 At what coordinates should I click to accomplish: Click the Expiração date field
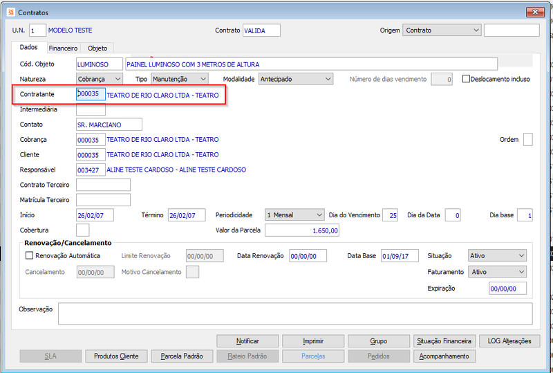point(508,288)
